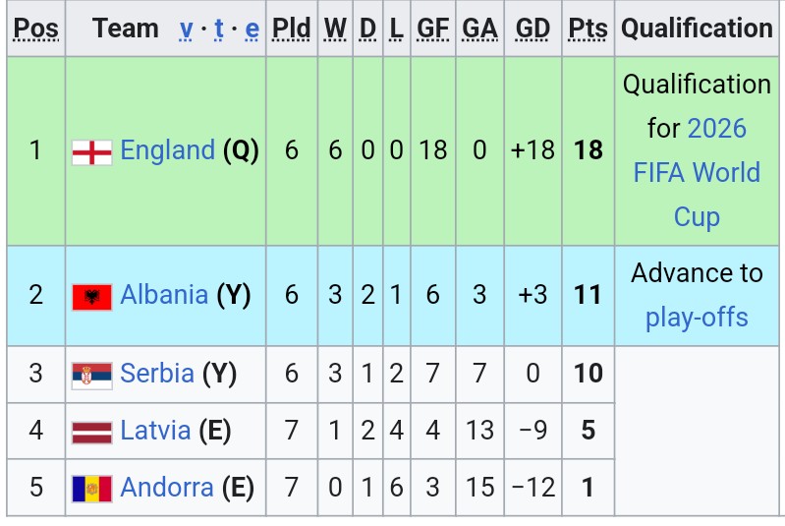The image size is (785, 526).
Task: Click the Pos column header
Action: tap(36, 29)
